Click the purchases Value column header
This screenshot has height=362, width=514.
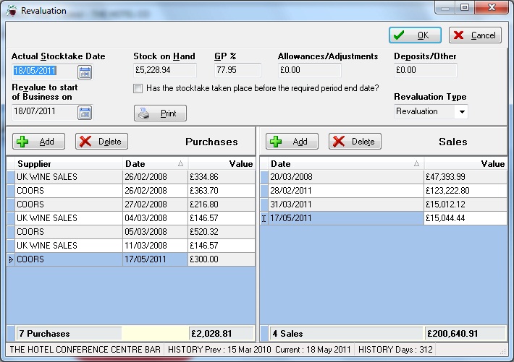click(221, 164)
